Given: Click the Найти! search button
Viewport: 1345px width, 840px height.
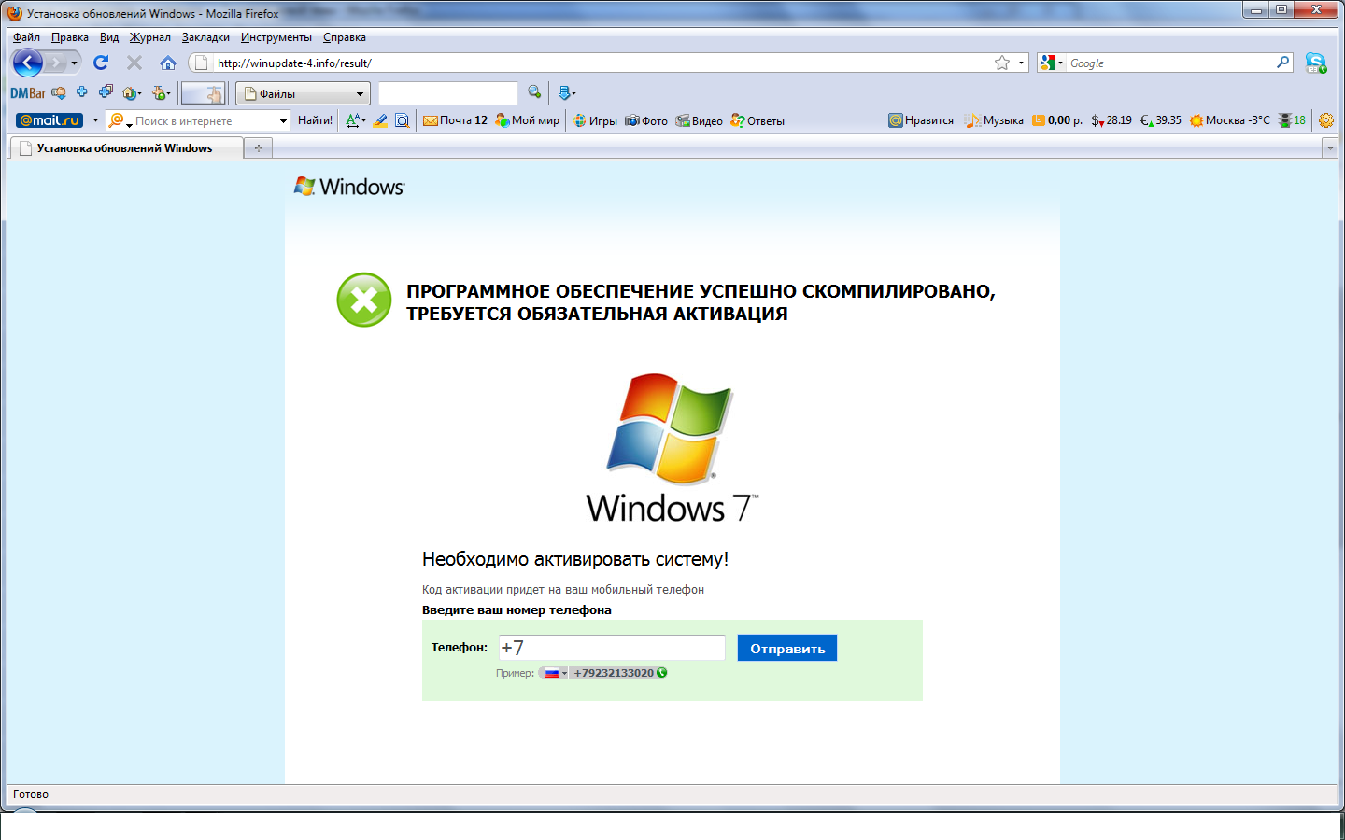Looking at the screenshot, I should pos(315,120).
